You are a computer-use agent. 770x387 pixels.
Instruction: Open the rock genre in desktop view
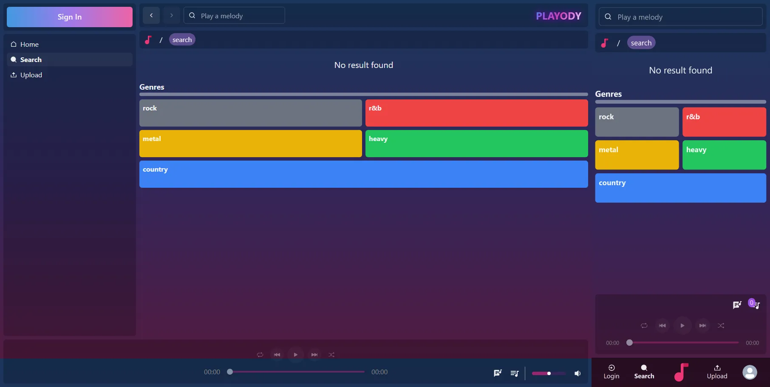251,113
